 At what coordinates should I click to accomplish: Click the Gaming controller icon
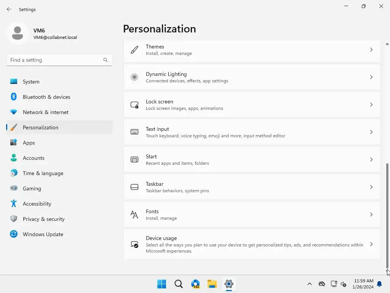tap(14, 188)
